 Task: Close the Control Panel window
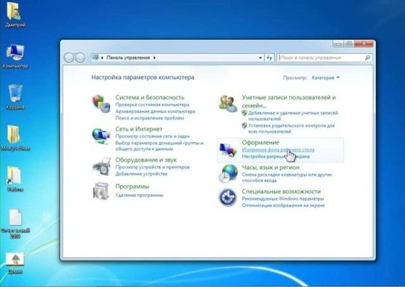coord(364,44)
